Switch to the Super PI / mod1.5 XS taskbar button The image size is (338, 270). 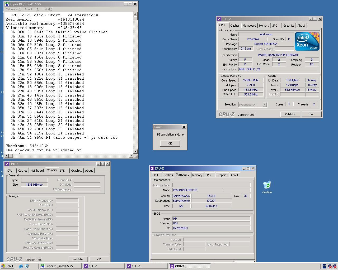point(60,266)
